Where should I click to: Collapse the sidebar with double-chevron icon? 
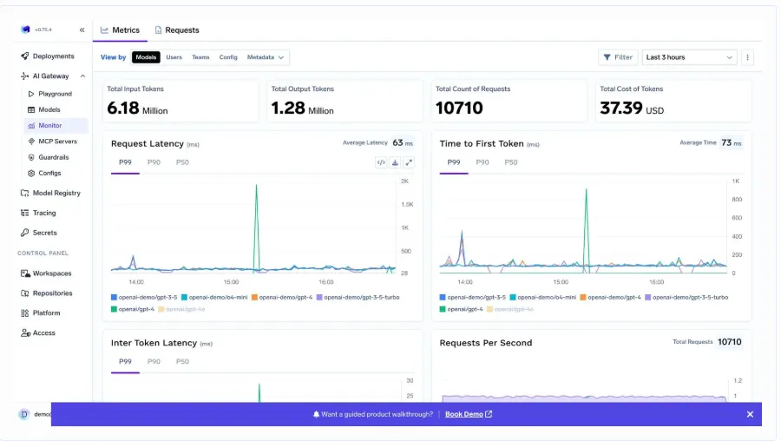[82, 30]
